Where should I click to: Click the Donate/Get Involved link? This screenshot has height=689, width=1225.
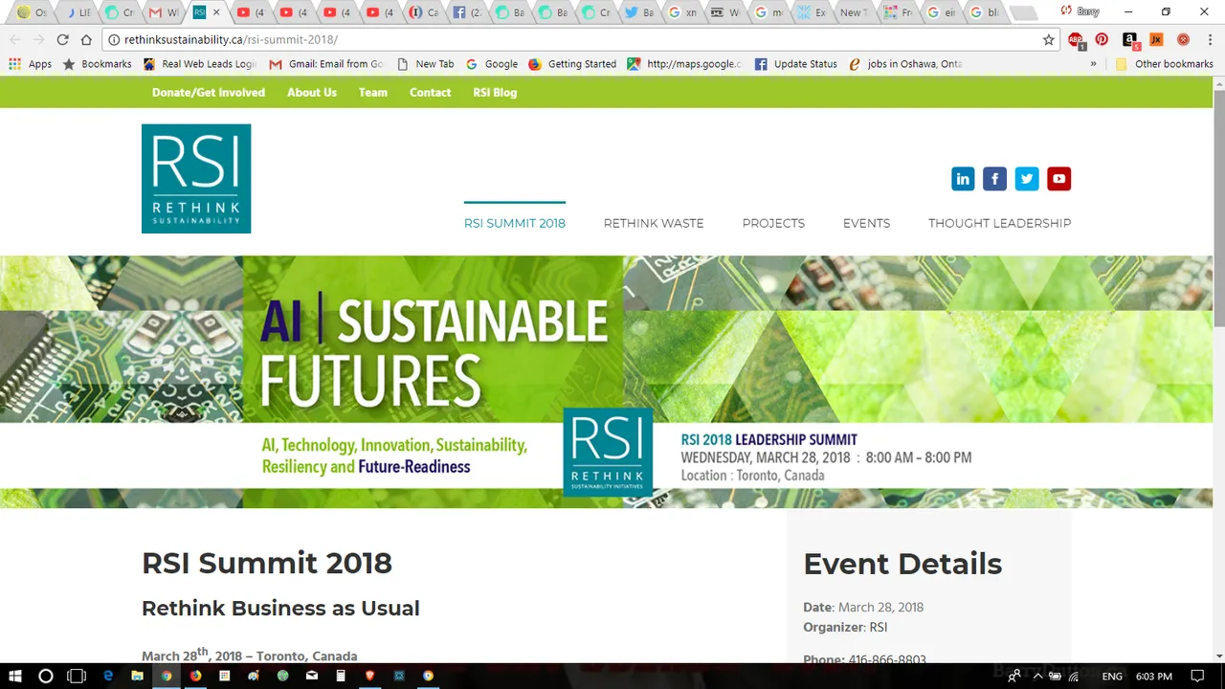209,92
